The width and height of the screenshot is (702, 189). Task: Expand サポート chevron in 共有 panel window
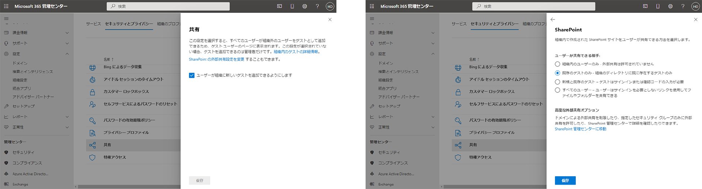tap(67, 44)
